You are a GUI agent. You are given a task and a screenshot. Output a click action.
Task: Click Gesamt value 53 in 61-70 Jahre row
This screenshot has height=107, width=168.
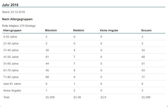point(143,71)
